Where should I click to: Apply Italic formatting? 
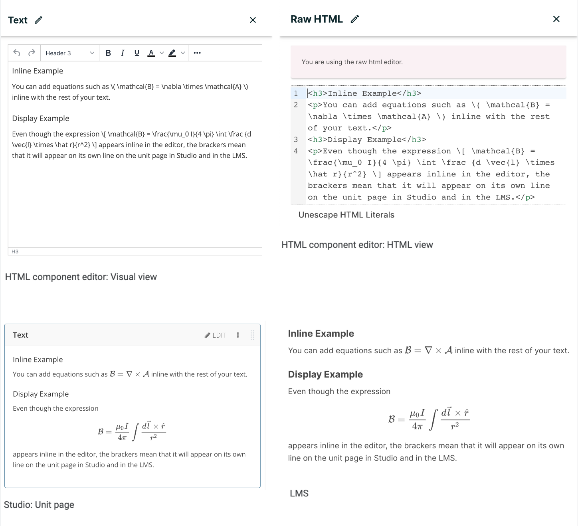coord(123,53)
